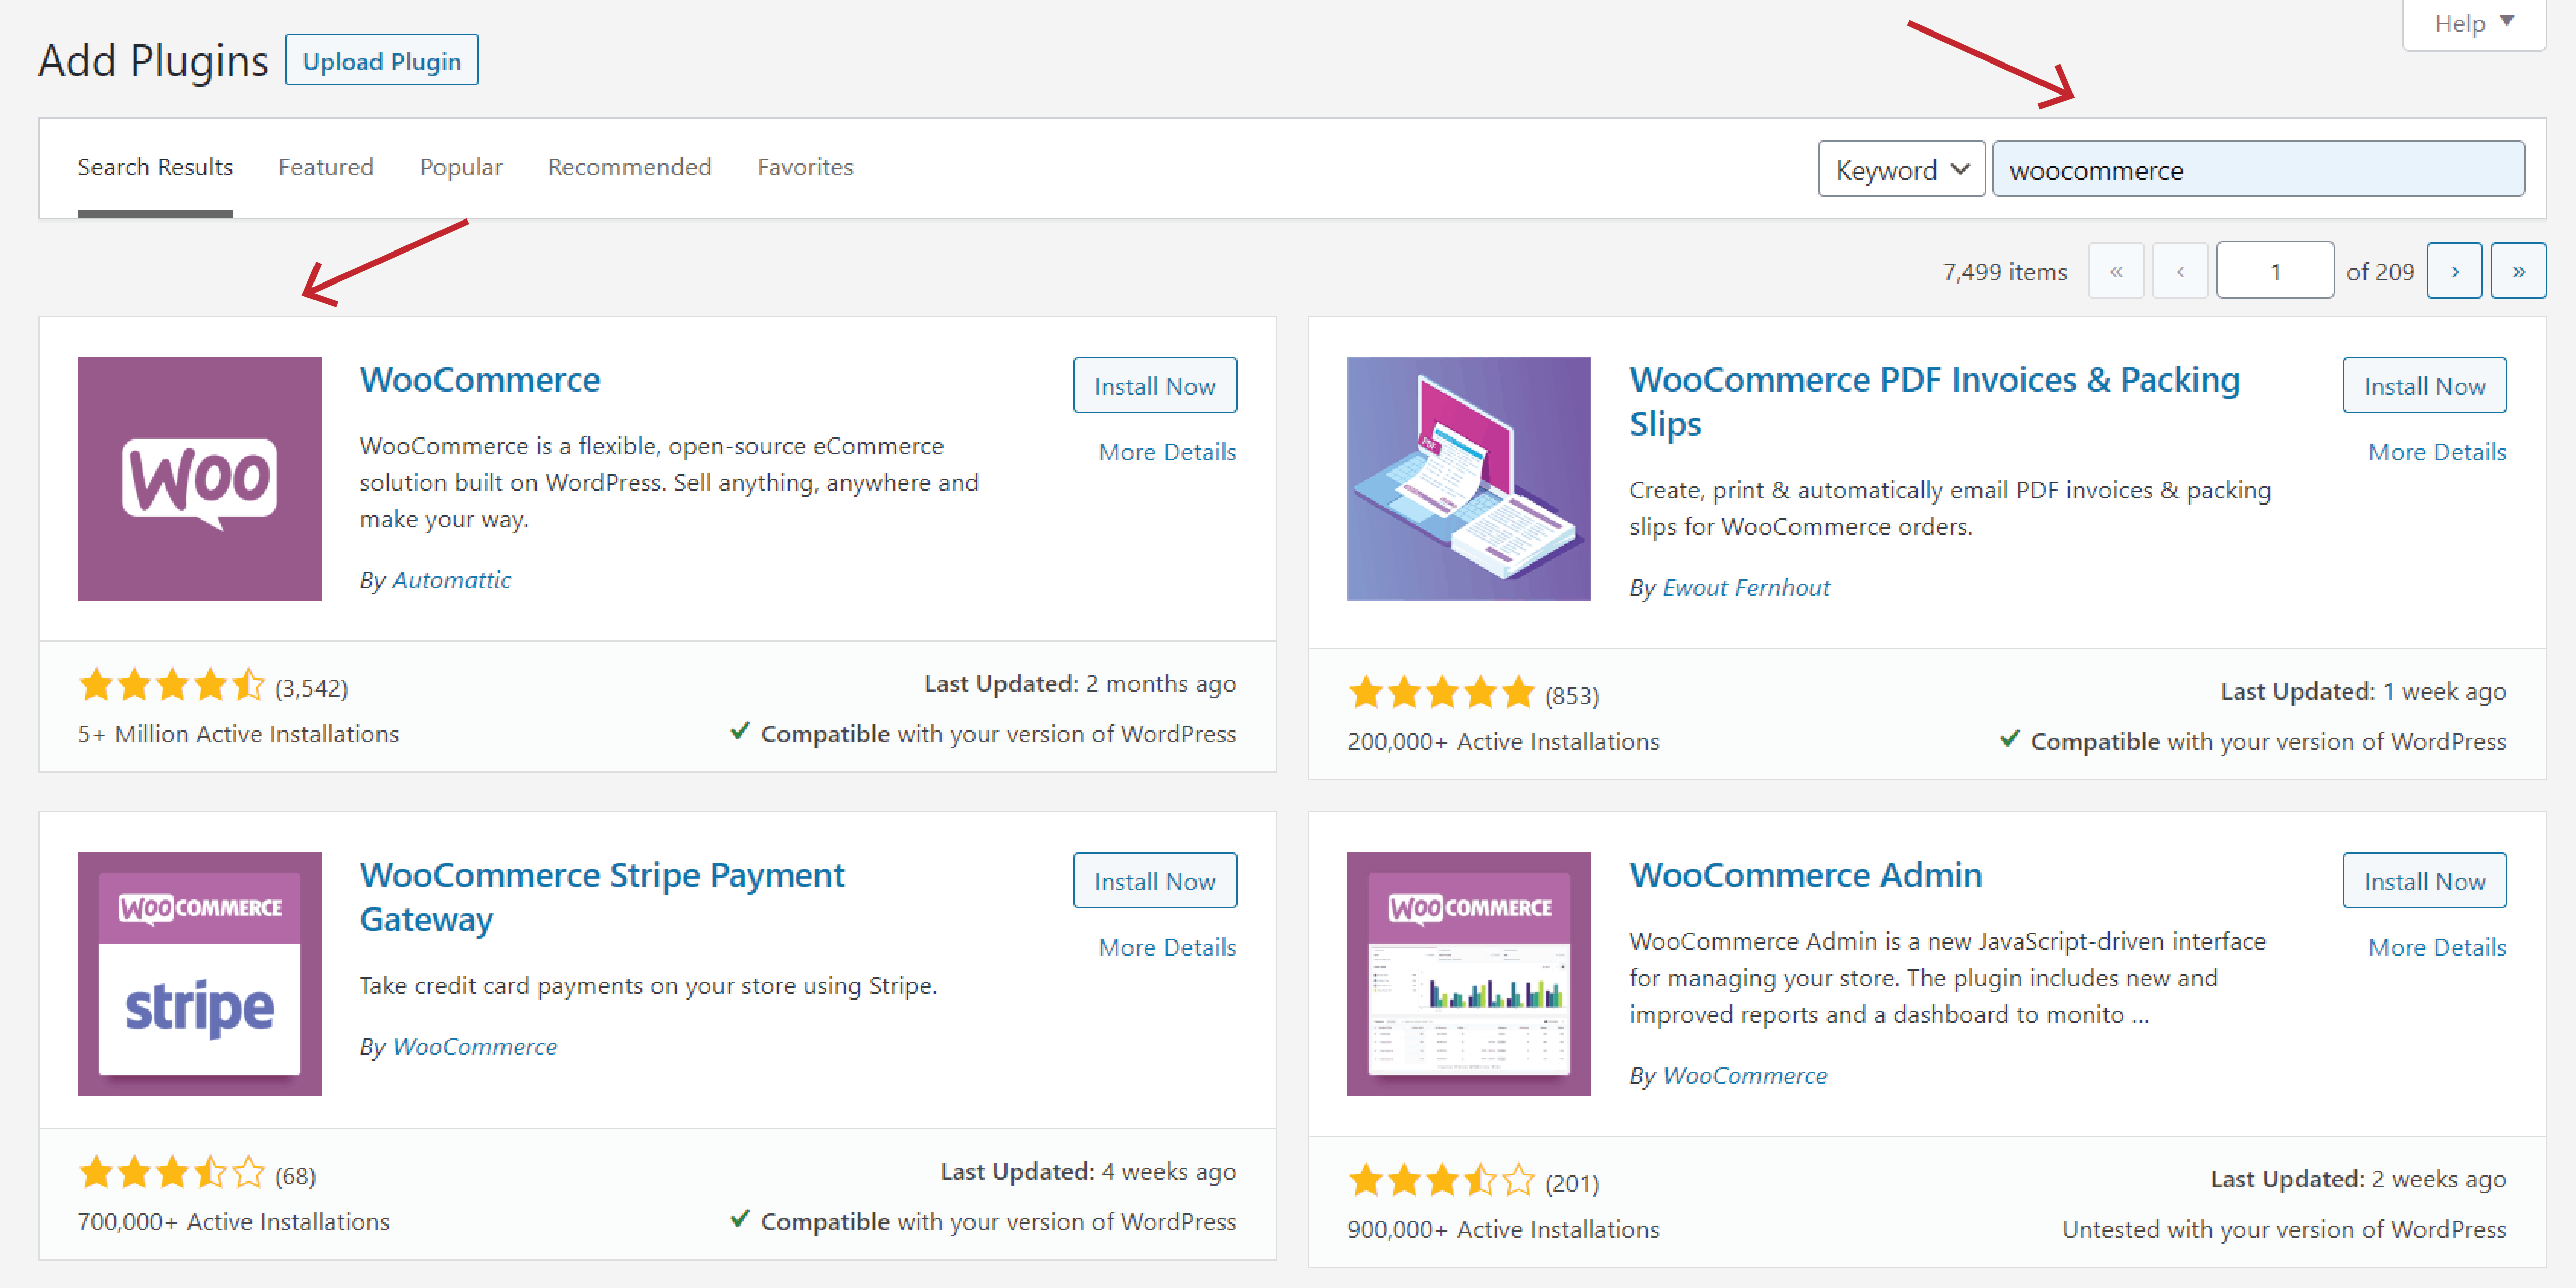Screen dimensions: 2576x1288
Task: Click the previous page pagination arrow
Action: [2179, 271]
